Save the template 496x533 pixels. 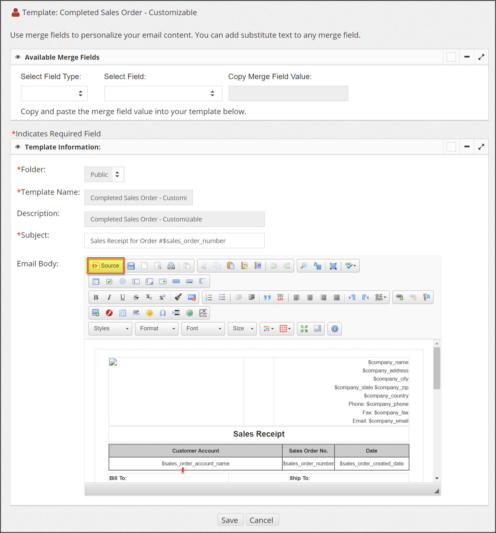(230, 520)
